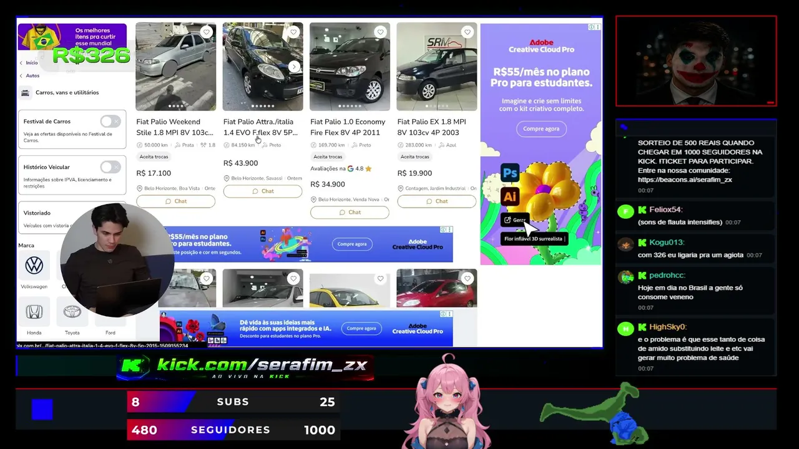This screenshot has width=799, height=449.
Task: Click the R$ 17.100 price
Action: point(154,173)
